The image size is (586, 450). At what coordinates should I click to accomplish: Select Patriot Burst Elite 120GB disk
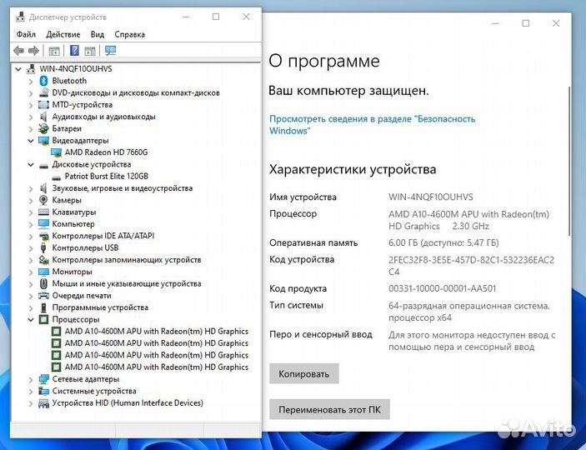(107, 177)
